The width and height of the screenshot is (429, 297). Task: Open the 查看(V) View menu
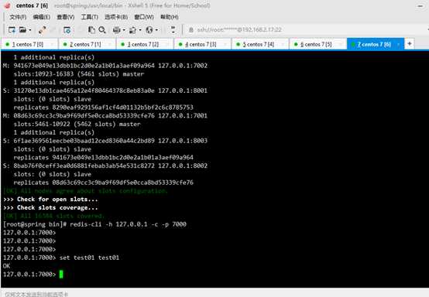click(65, 17)
